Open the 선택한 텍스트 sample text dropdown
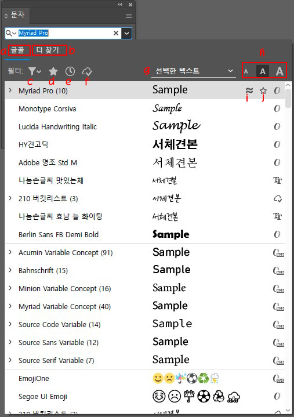The height and width of the screenshot is (417, 294). click(194, 71)
